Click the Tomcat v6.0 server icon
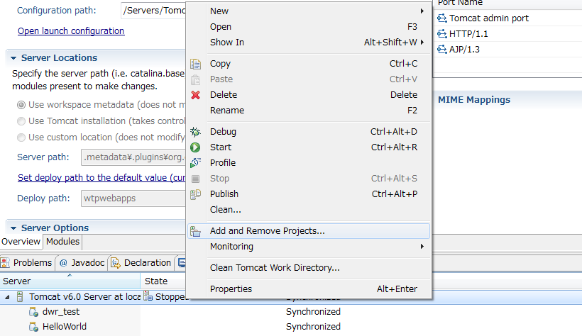The height and width of the screenshot is (336, 582). (20, 297)
